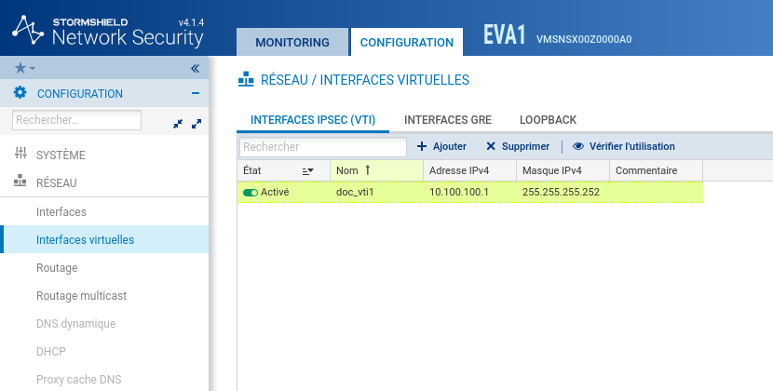Screen dimensions: 773x391
Task: Open the Loopback tab
Action: (x=548, y=120)
